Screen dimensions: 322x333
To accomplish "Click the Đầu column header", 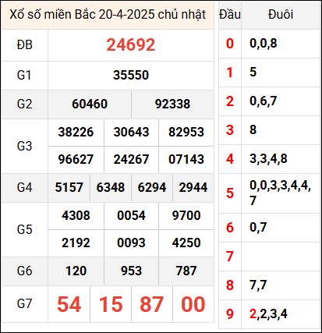I will (230, 14).
